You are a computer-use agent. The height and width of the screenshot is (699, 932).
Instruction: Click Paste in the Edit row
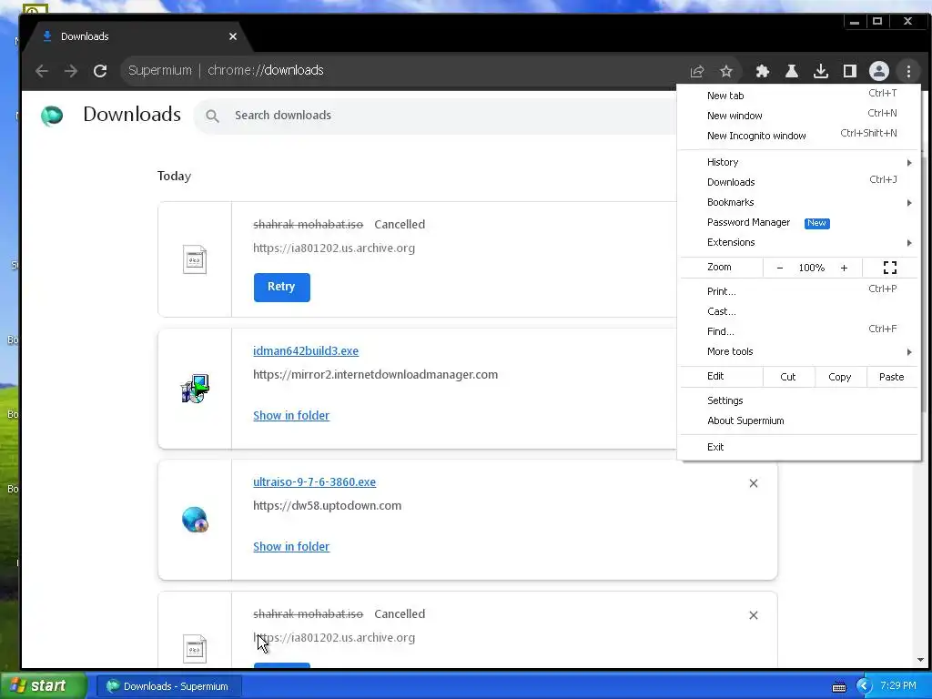pyautogui.click(x=891, y=376)
